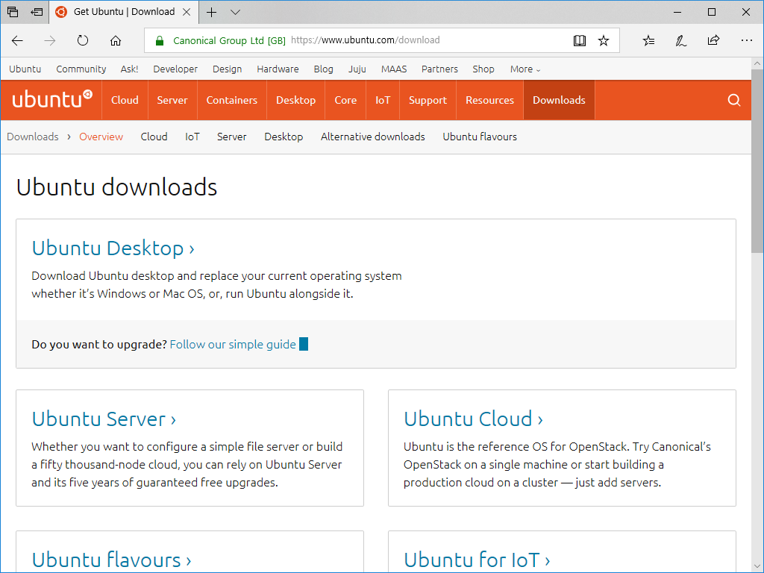The height and width of the screenshot is (573, 764).
Task: Go to the Home page icon
Action: pyautogui.click(x=116, y=40)
